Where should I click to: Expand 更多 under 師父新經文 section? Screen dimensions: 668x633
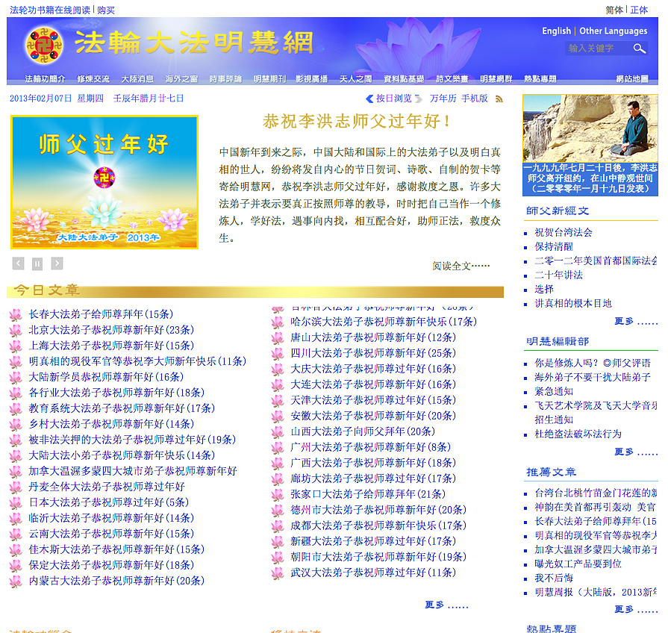click(635, 321)
